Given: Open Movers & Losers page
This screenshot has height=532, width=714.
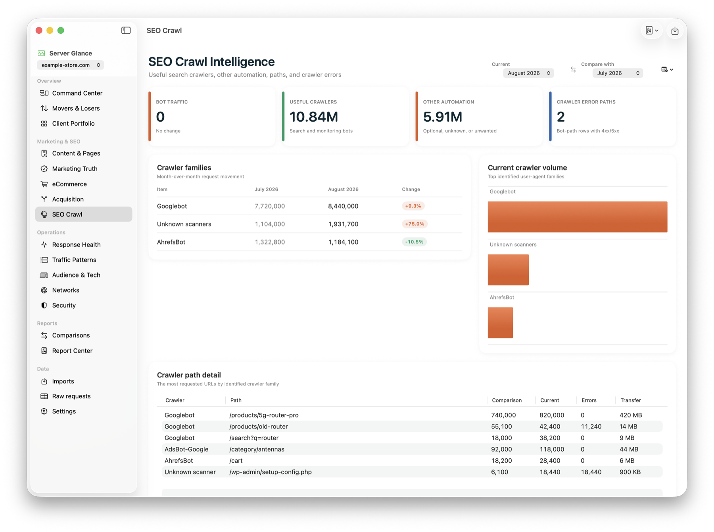Looking at the screenshot, I should pos(84,108).
